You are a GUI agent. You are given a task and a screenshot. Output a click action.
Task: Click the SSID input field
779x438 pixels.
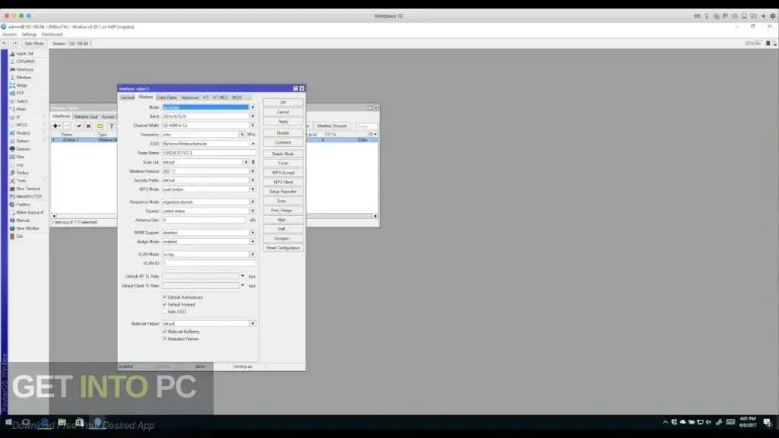(x=205, y=144)
